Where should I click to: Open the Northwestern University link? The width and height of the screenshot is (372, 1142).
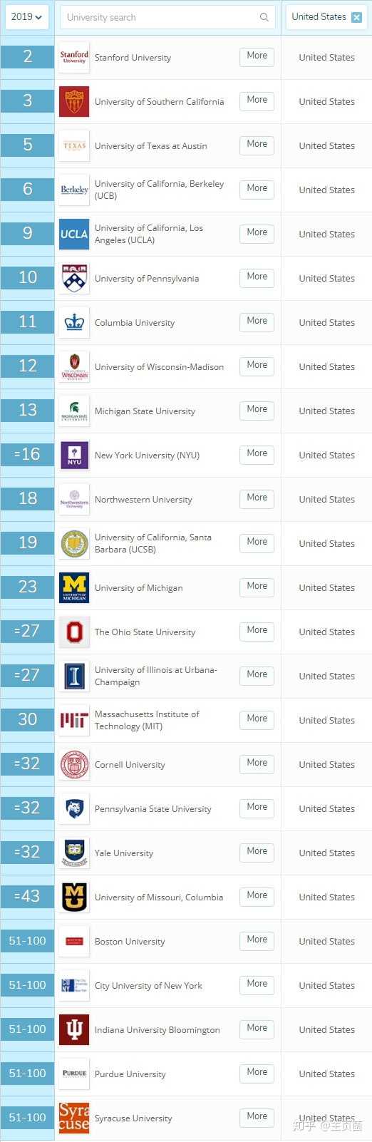[143, 500]
